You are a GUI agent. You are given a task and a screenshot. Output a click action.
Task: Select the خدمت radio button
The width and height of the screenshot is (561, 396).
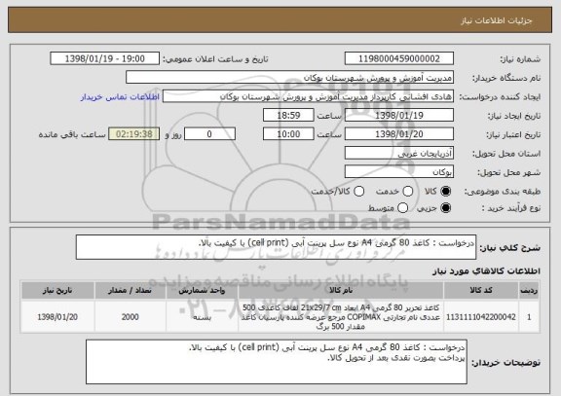pyautogui.click(x=408, y=192)
